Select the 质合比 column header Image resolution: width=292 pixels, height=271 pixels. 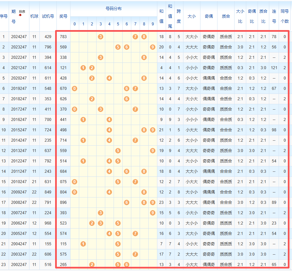(x=263, y=16)
